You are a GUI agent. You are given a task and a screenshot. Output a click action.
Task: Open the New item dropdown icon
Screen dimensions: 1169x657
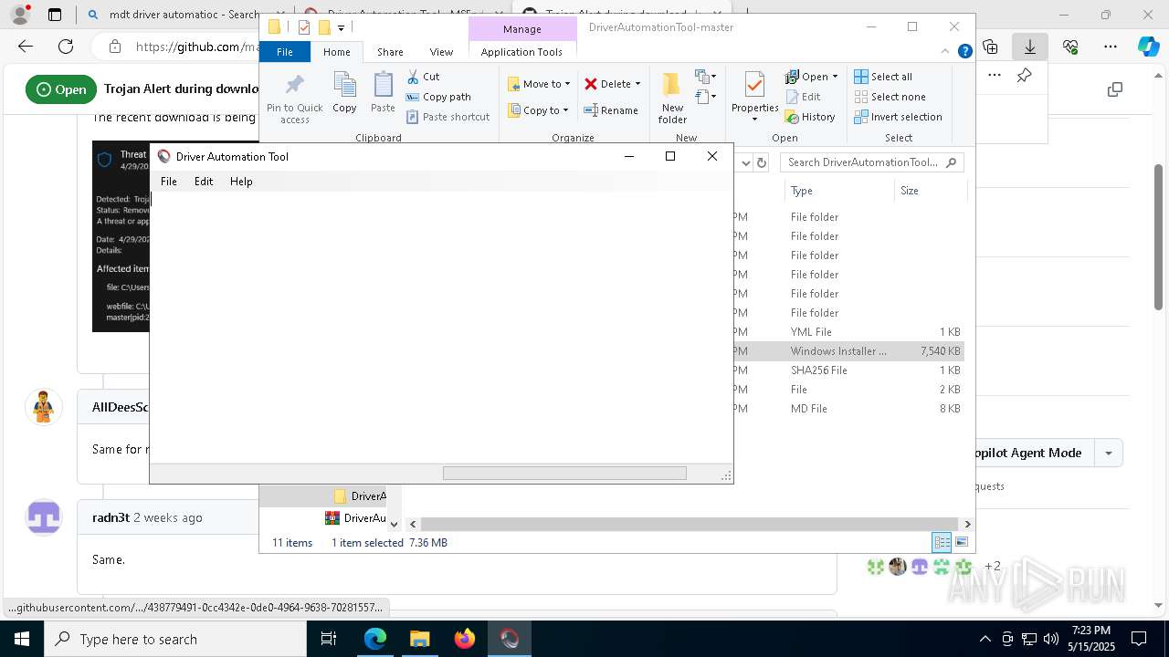pos(706,77)
